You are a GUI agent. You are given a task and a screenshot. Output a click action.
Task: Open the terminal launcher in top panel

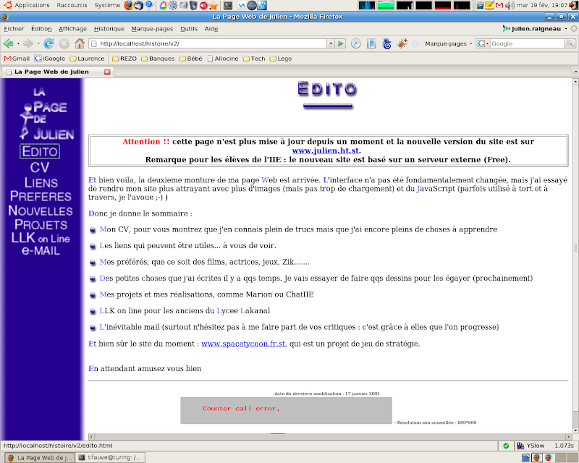(228, 5)
